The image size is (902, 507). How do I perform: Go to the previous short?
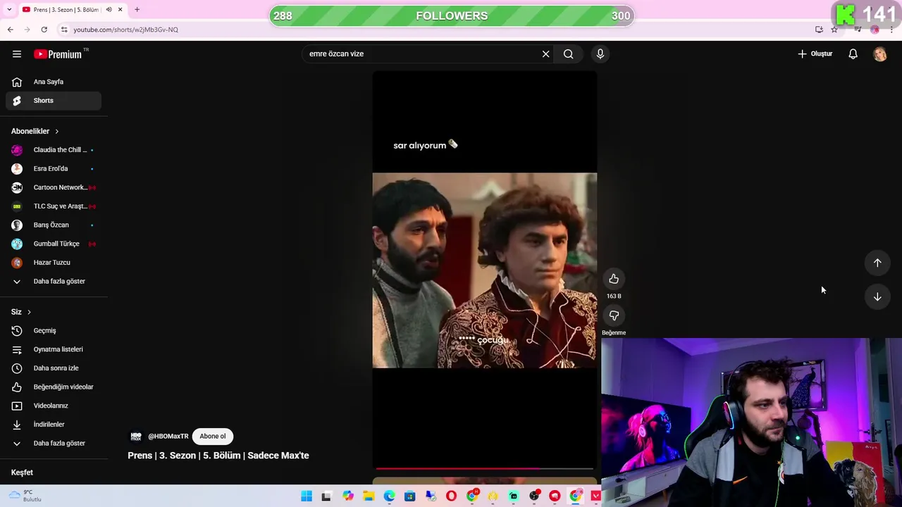pos(877,263)
